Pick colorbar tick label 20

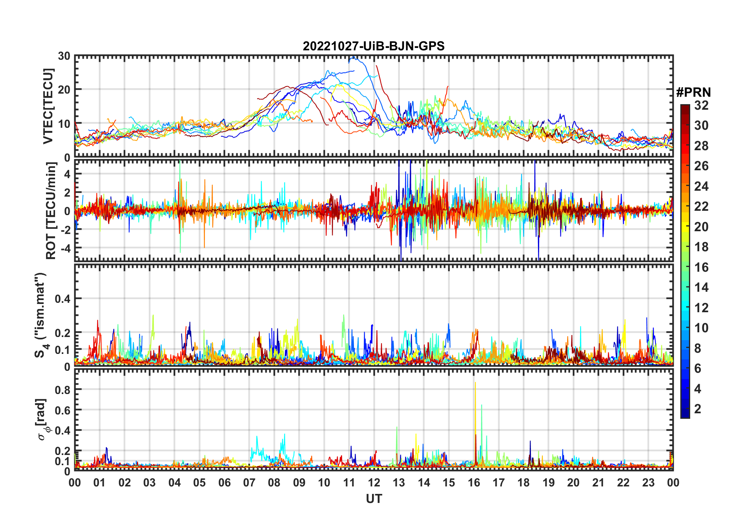tap(701, 227)
